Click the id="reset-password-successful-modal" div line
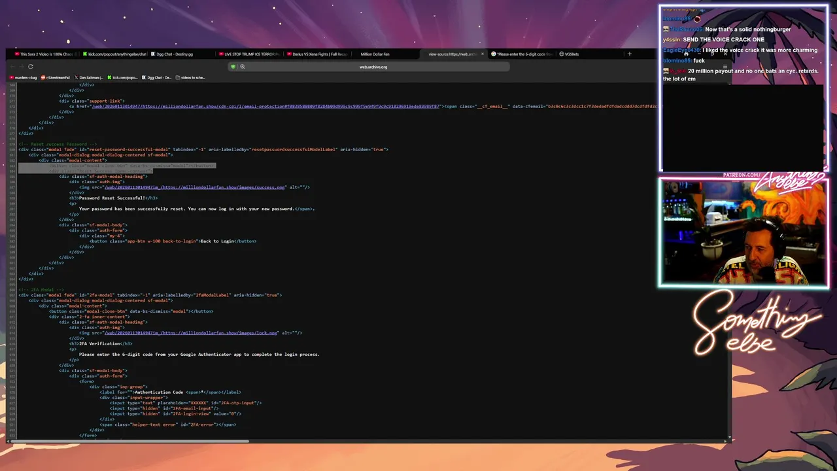837x471 pixels. tap(203, 149)
